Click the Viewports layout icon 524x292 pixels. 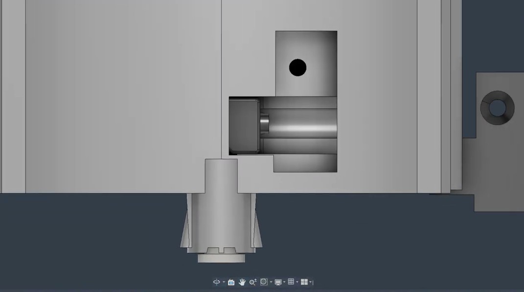coord(304,282)
